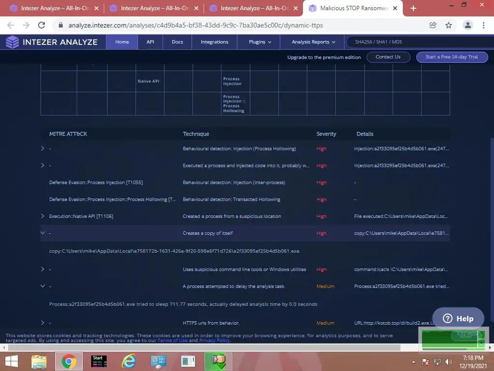Open the API nav item
Viewport: 494px width, 371px height.
(x=151, y=42)
